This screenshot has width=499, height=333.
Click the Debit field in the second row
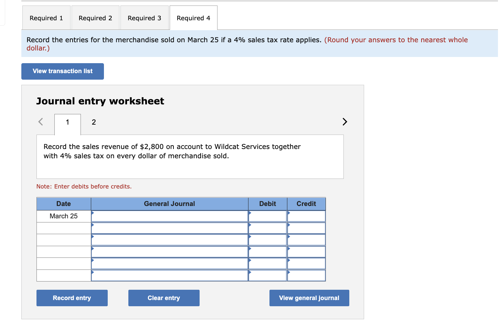[268, 228]
